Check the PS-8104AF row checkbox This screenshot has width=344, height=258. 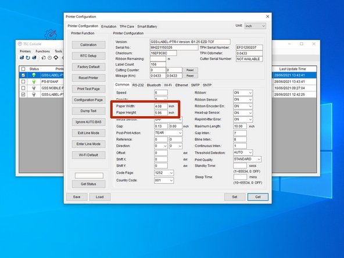(x=23, y=81)
